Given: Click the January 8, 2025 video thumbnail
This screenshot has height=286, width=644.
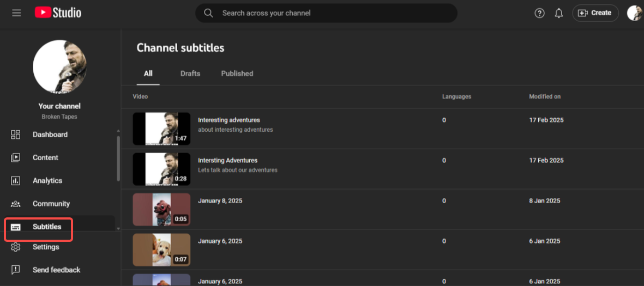Looking at the screenshot, I should [161, 209].
